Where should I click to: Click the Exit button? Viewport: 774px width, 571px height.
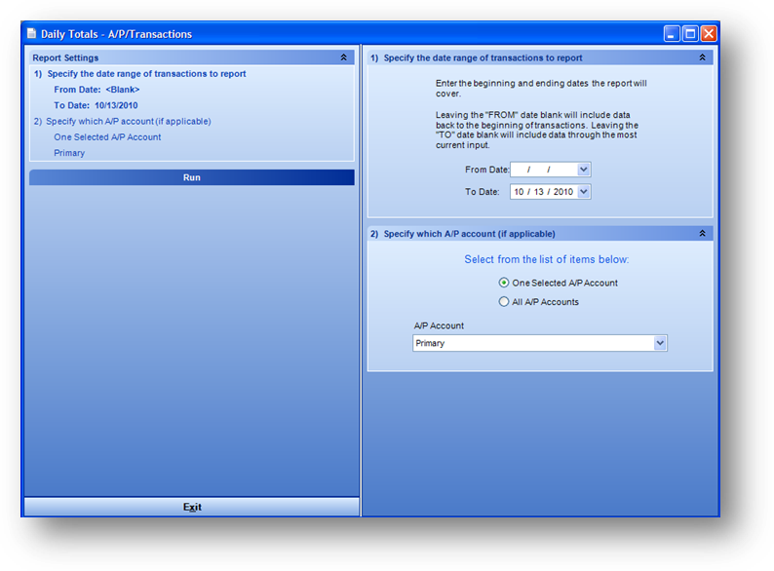191,507
